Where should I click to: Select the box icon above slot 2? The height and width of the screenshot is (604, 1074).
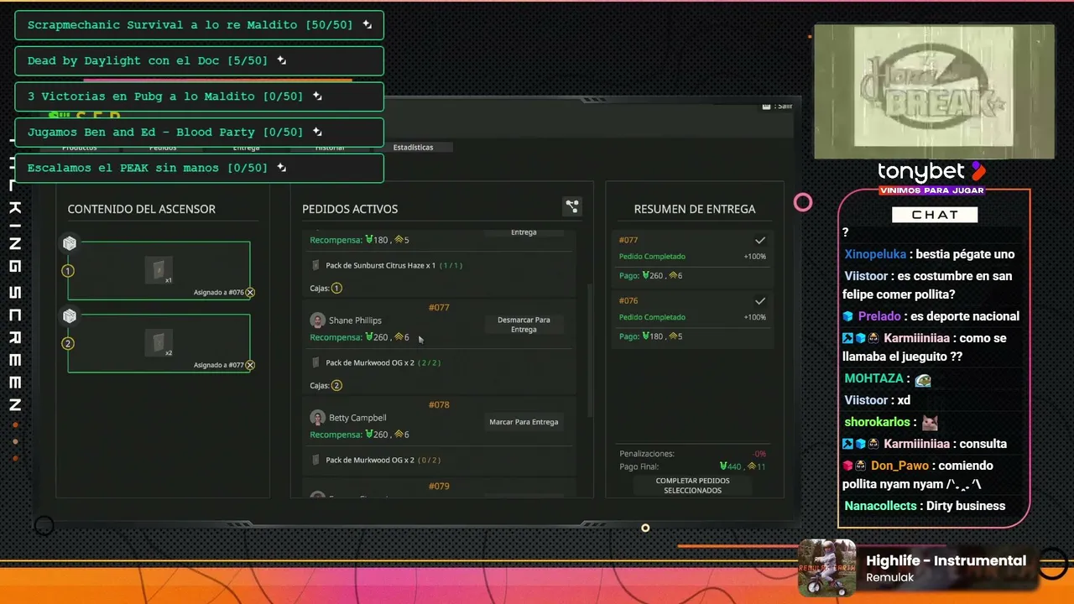pos(70,316)
